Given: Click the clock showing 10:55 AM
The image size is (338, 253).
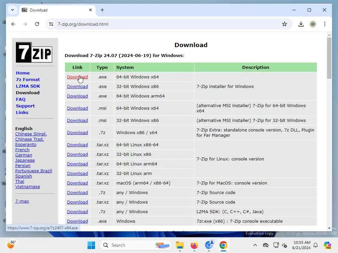Looking at the screenshot, I should tap(302, 245).
